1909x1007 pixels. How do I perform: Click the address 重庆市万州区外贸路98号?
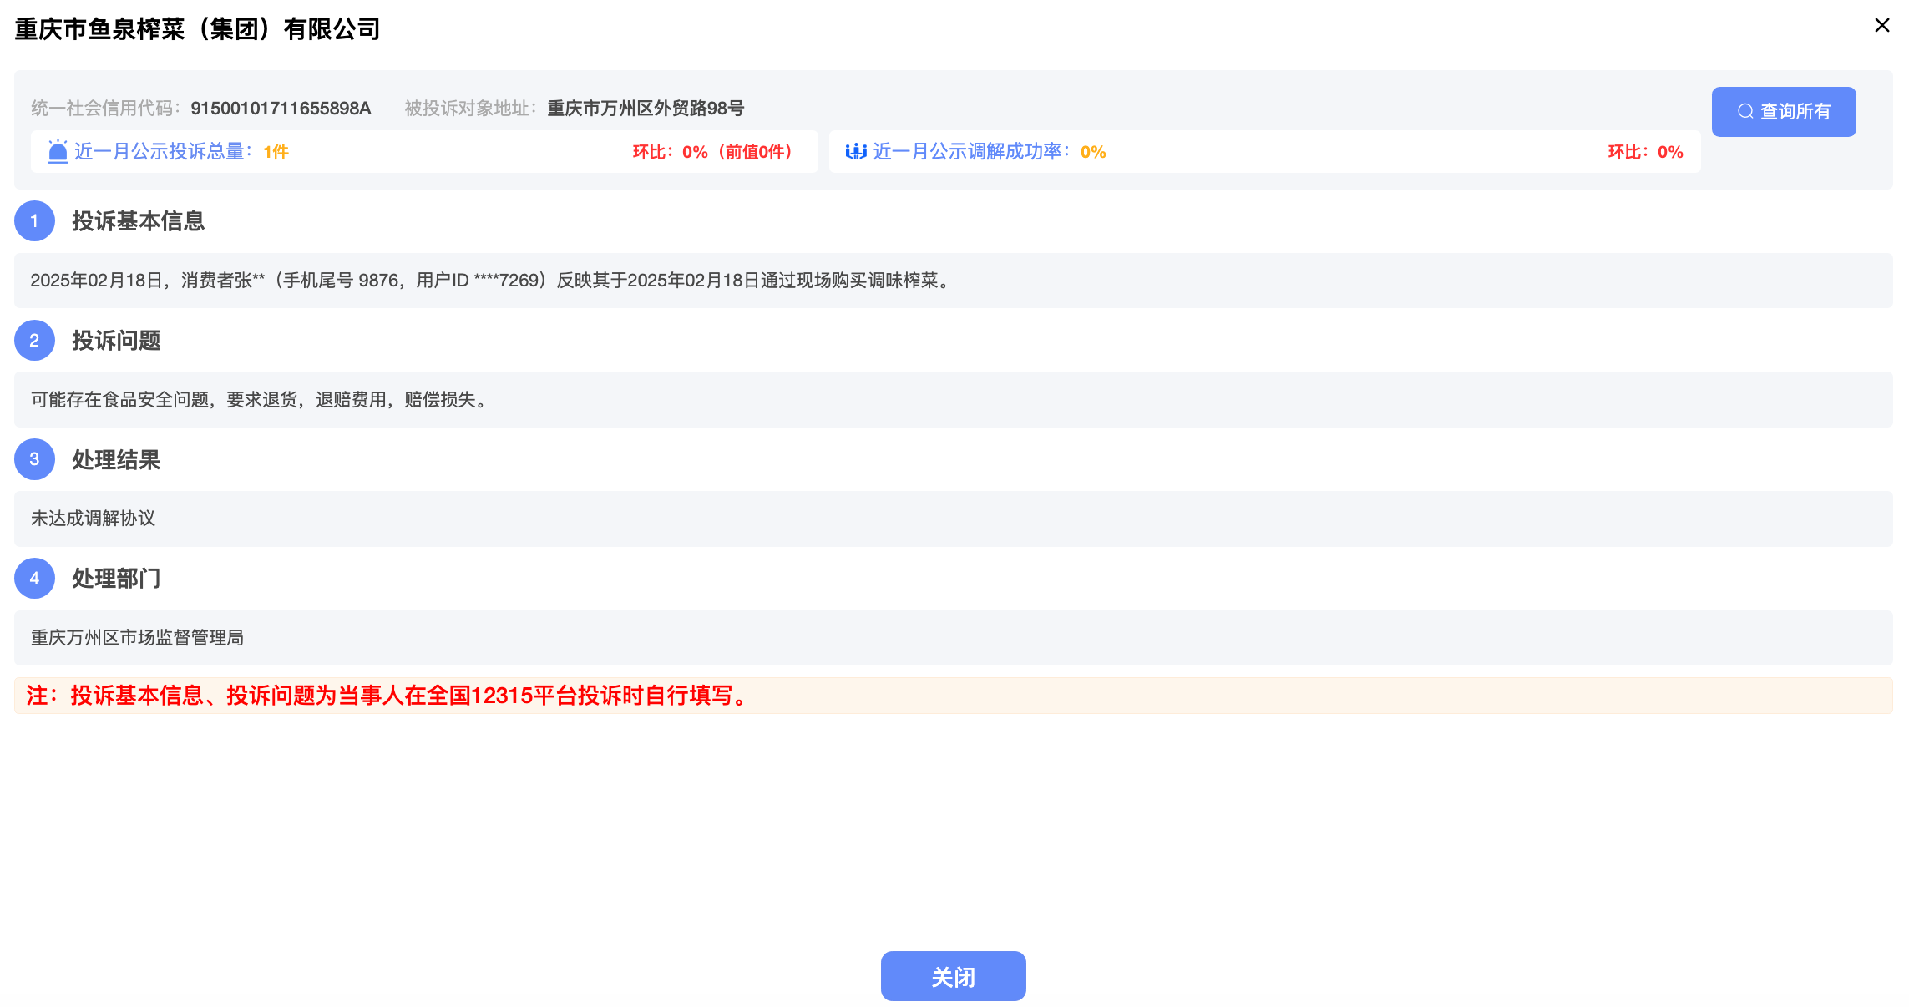(646, 109)
